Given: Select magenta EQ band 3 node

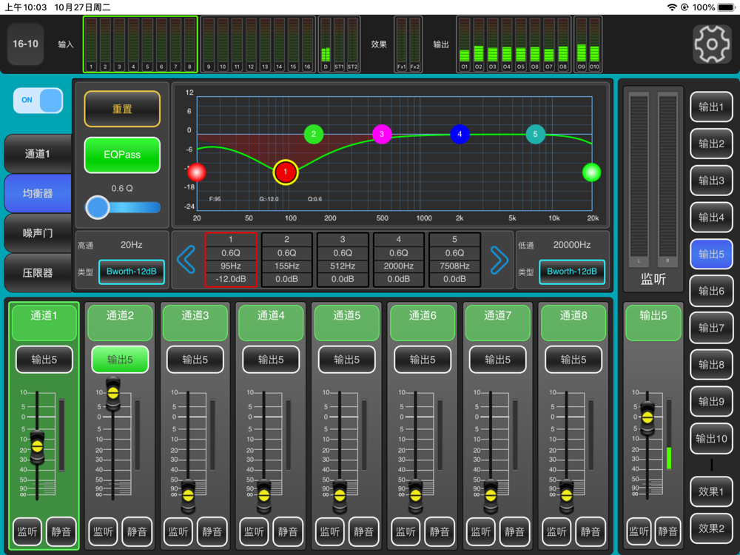Looking at the screenshot, I should 382,135.
